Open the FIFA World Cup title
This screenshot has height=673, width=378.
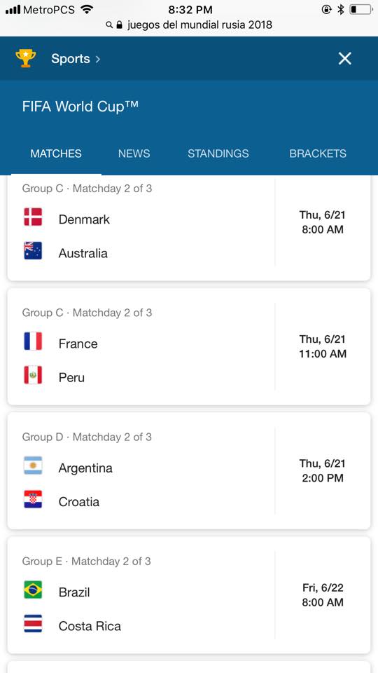[80, 106]
